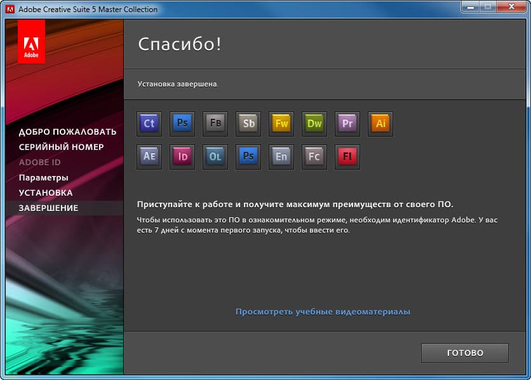Select the OnLocation (Ol) icon
This screenshot has height=380, width=531.
pyautogui.click(x=215, y=156)
